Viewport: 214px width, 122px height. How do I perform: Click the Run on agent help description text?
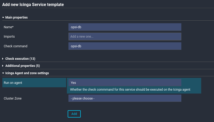(130, 90)
